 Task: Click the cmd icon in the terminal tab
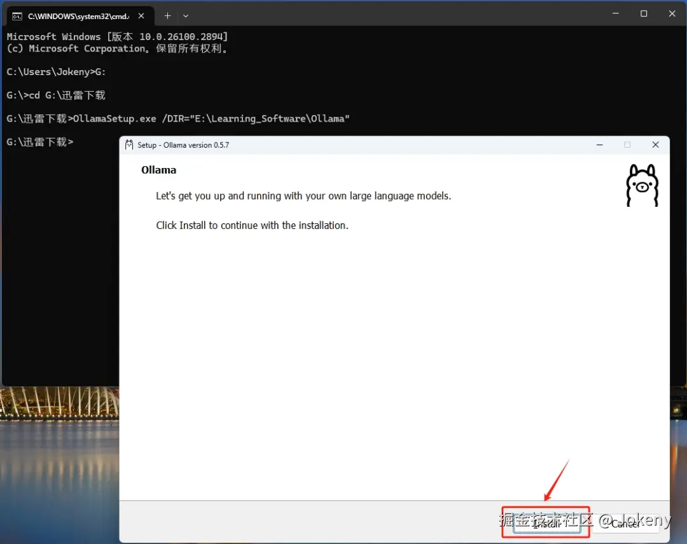(17, 16)
